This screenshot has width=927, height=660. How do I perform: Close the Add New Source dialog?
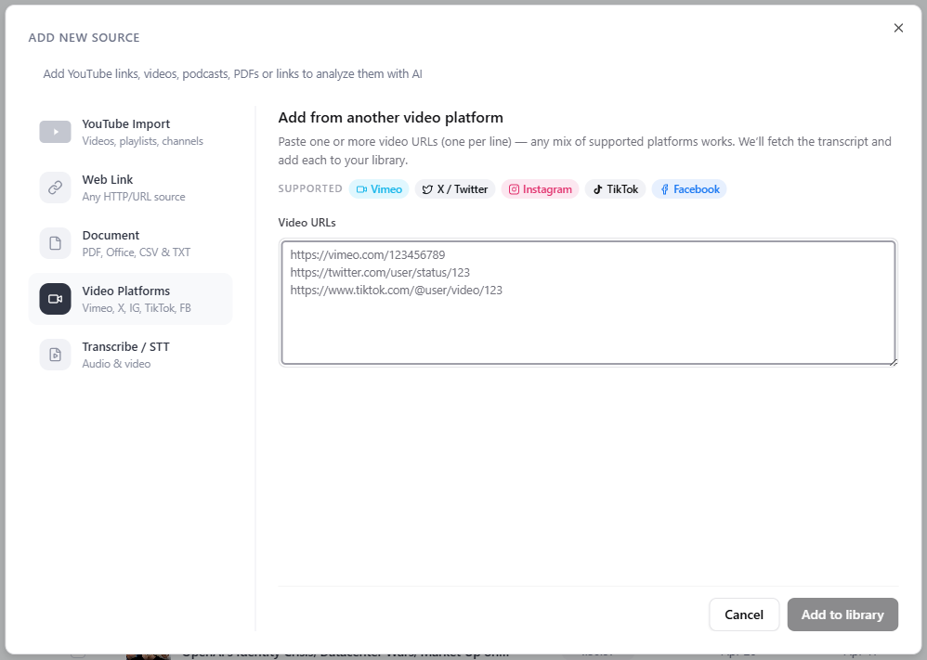point(898,28)
